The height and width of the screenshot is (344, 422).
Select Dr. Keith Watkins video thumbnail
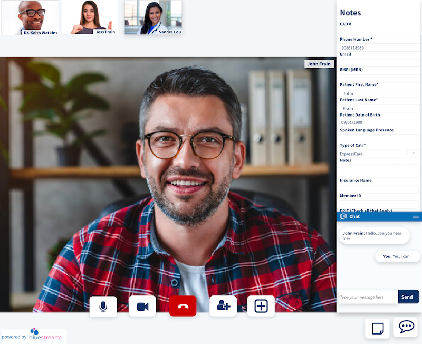30,17
